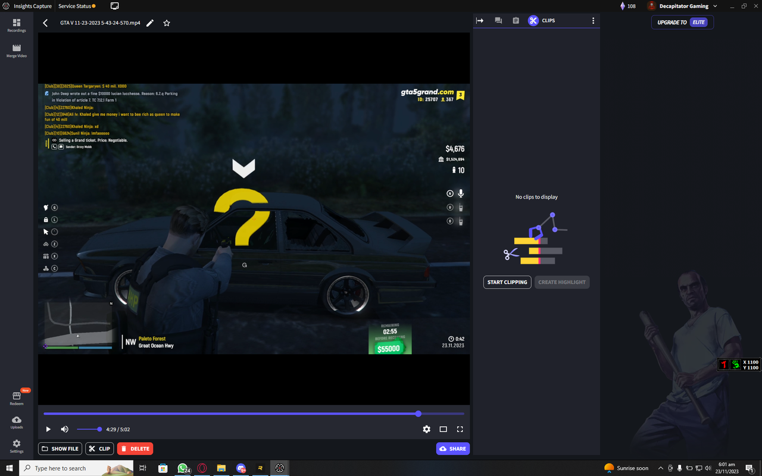This screenshot has height=476, width=762.
Task: Seek on the video progress bar
Action: (x=254, y=414)
